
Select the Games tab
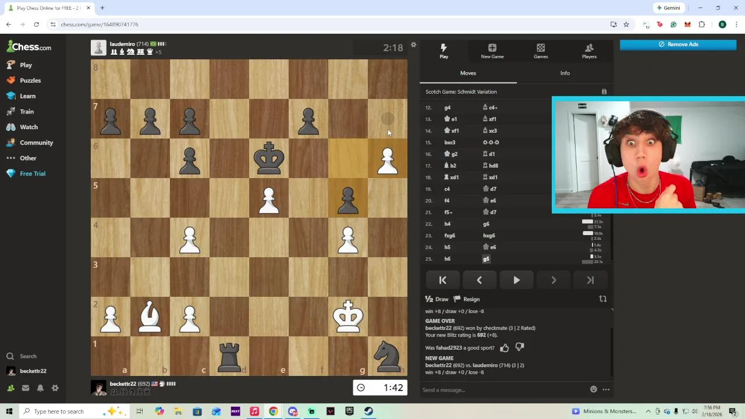541,51
